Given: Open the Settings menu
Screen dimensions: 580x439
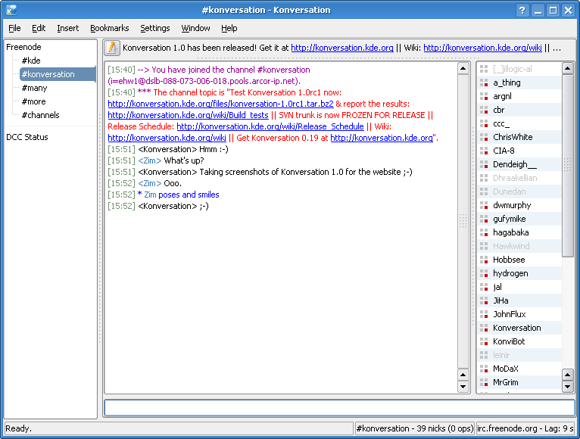Looking at the screenshot, I should click(155, 28).
